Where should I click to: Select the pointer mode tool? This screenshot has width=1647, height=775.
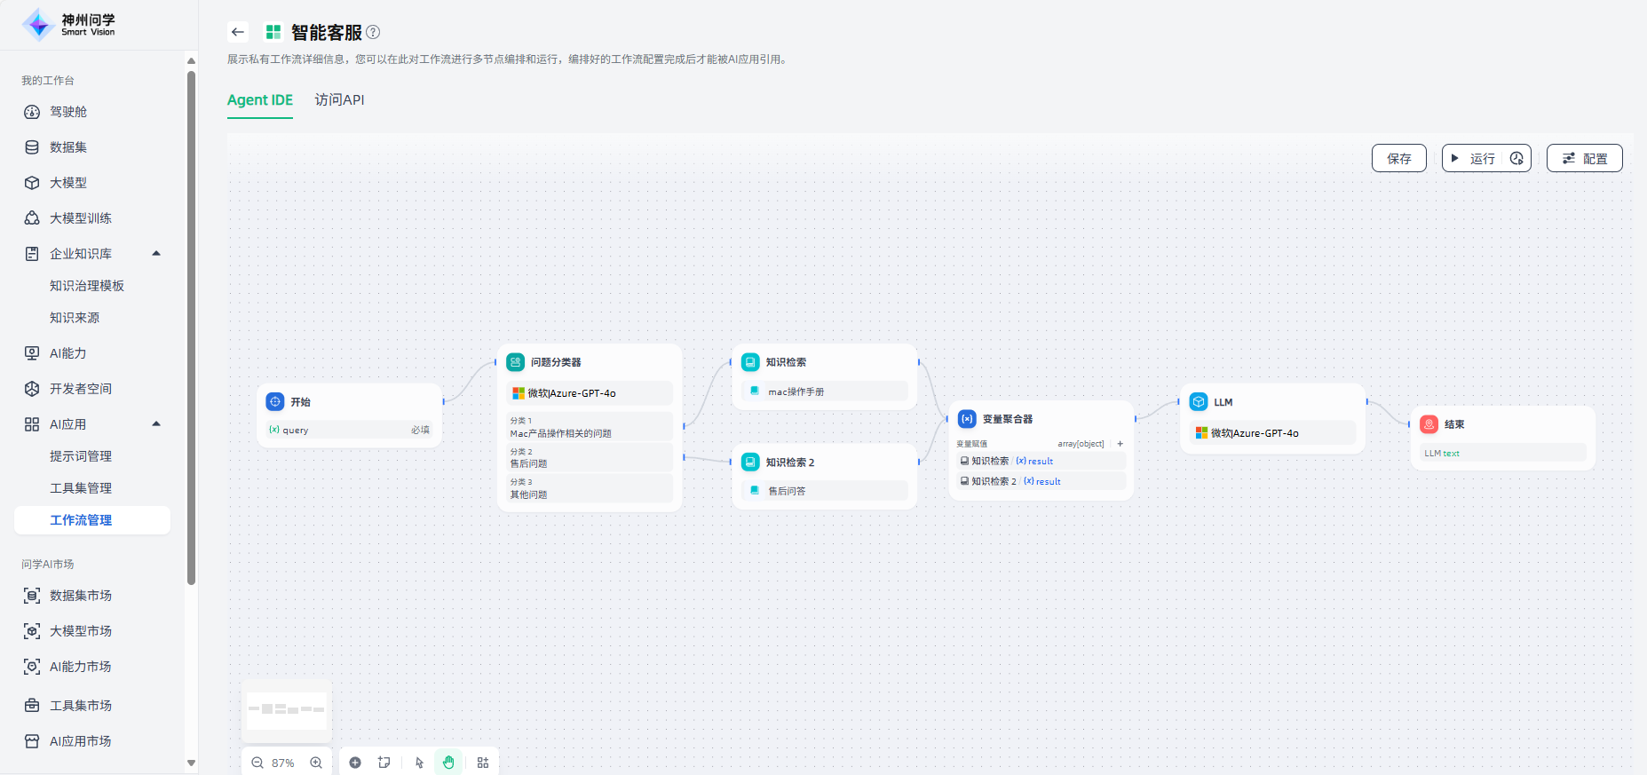pyautogui.click(x=419, y=763)
